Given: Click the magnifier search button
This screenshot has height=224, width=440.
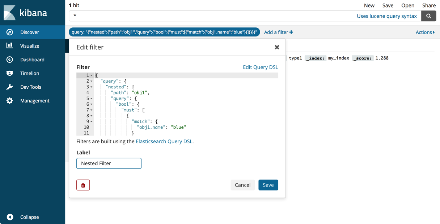Looking at the screenshot, I should pos(428,16).
